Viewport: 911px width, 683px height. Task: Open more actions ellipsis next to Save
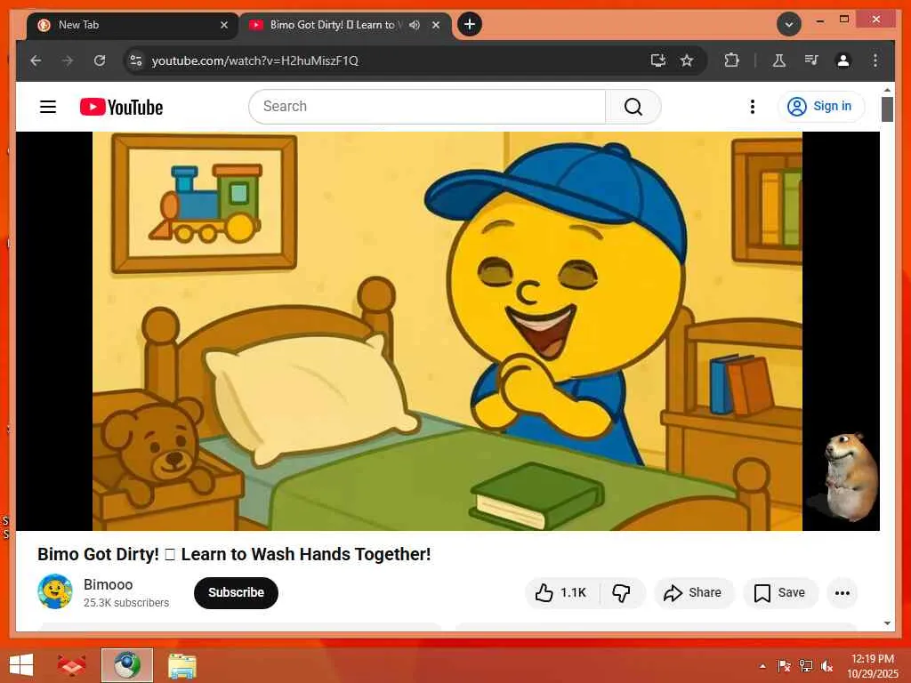842,592
